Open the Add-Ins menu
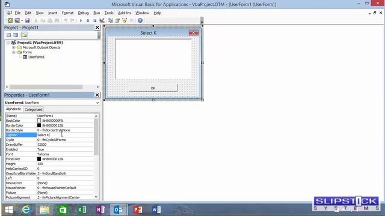 [125, 13]
